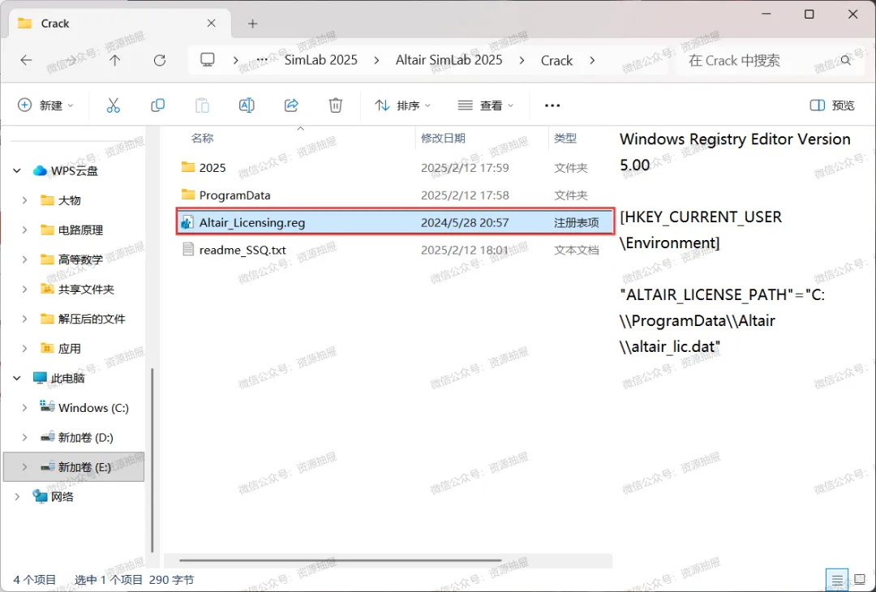
Task: Click the Copy icon in toolbar
Action: click(157, 105)
